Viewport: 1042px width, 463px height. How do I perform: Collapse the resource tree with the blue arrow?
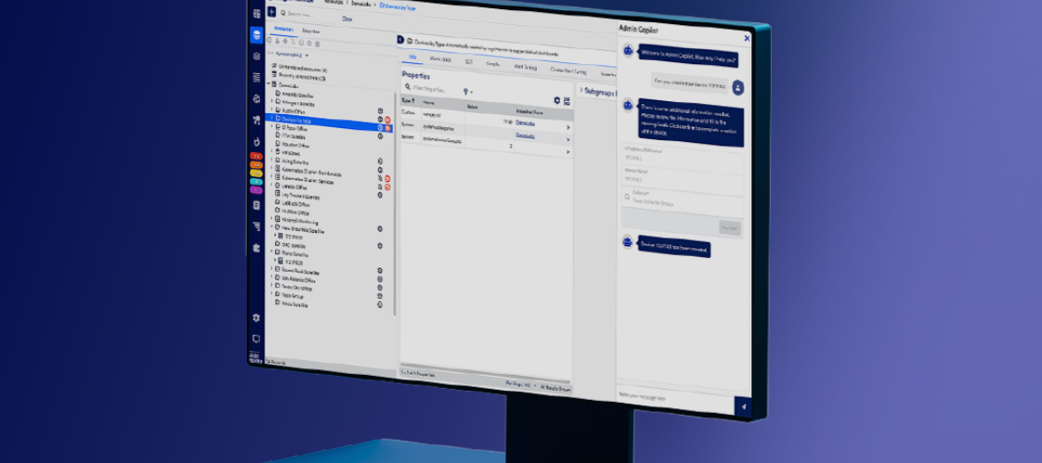coord(400,40)
